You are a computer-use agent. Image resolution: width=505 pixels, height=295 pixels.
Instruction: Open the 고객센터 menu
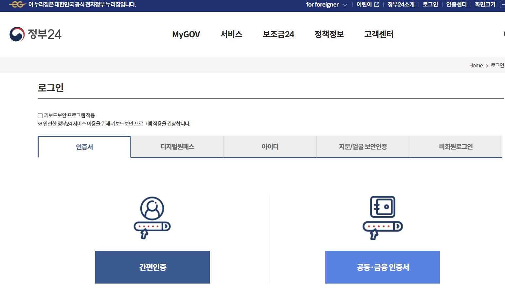click(379, 34)
